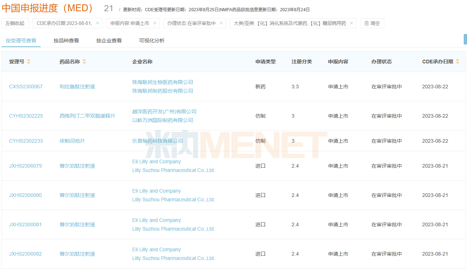This screenshot has width=467, height=269.
Task: Open Lilly Suzhou Pharmaceutical in row JXHS2300080
Action: [x=174, y=199]
